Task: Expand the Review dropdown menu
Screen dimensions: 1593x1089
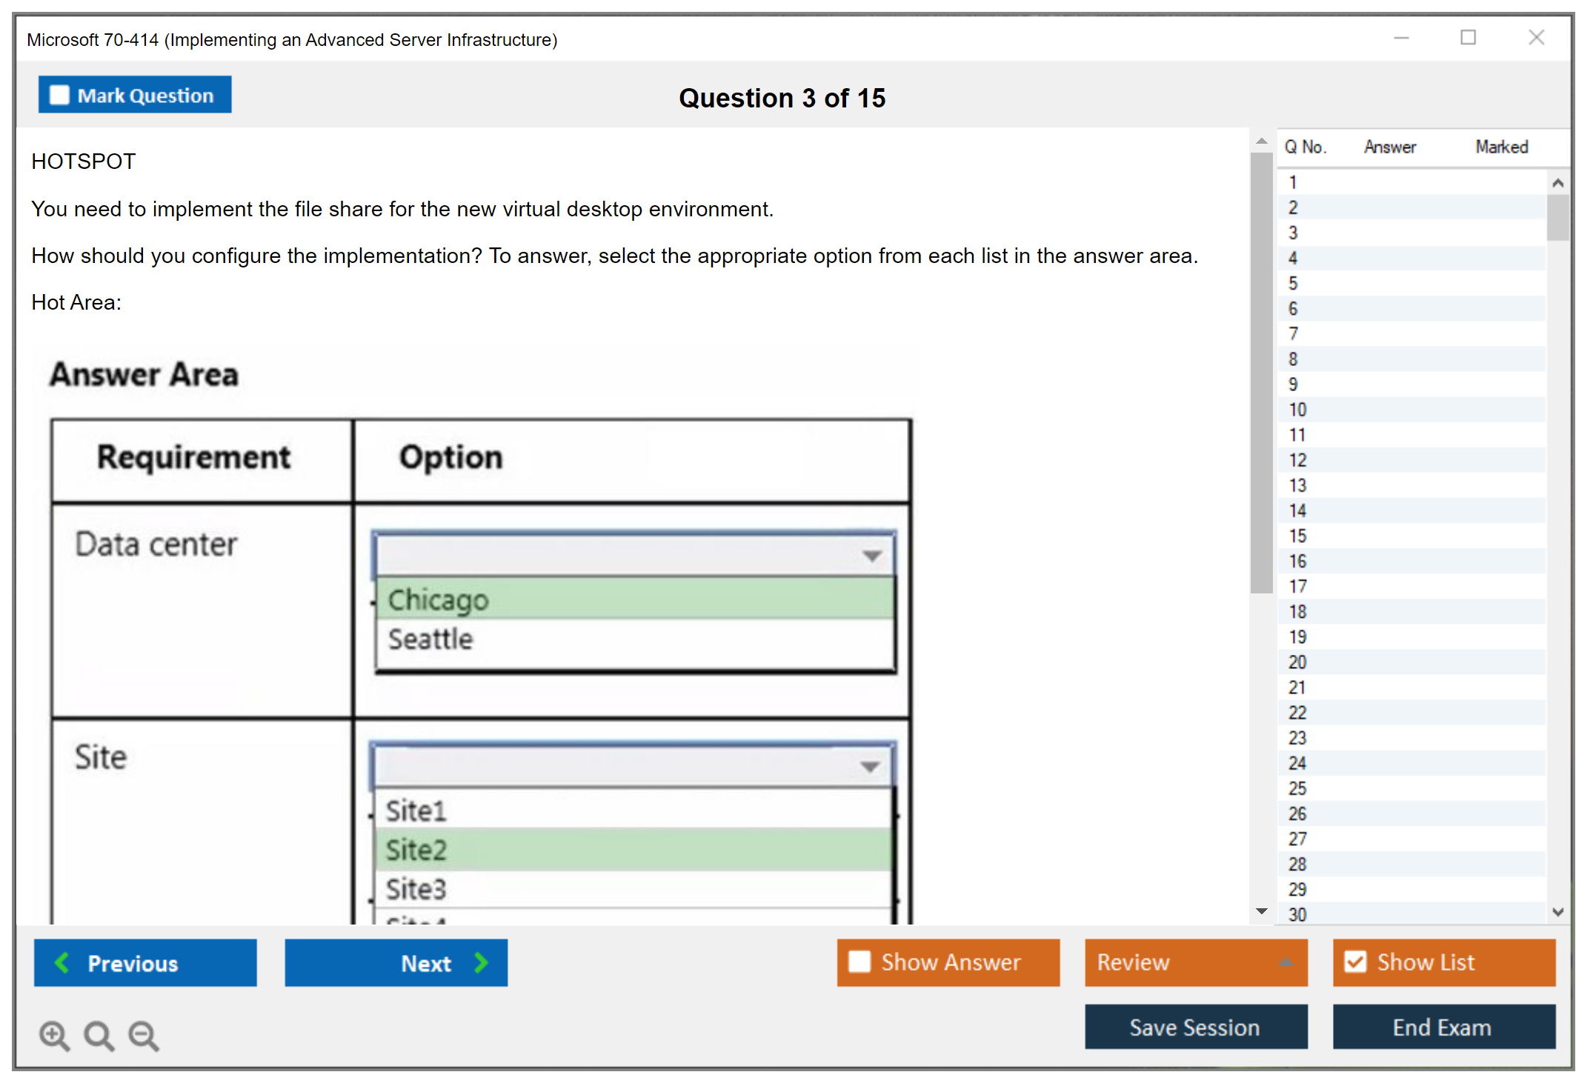Action: pos(1286,962)
